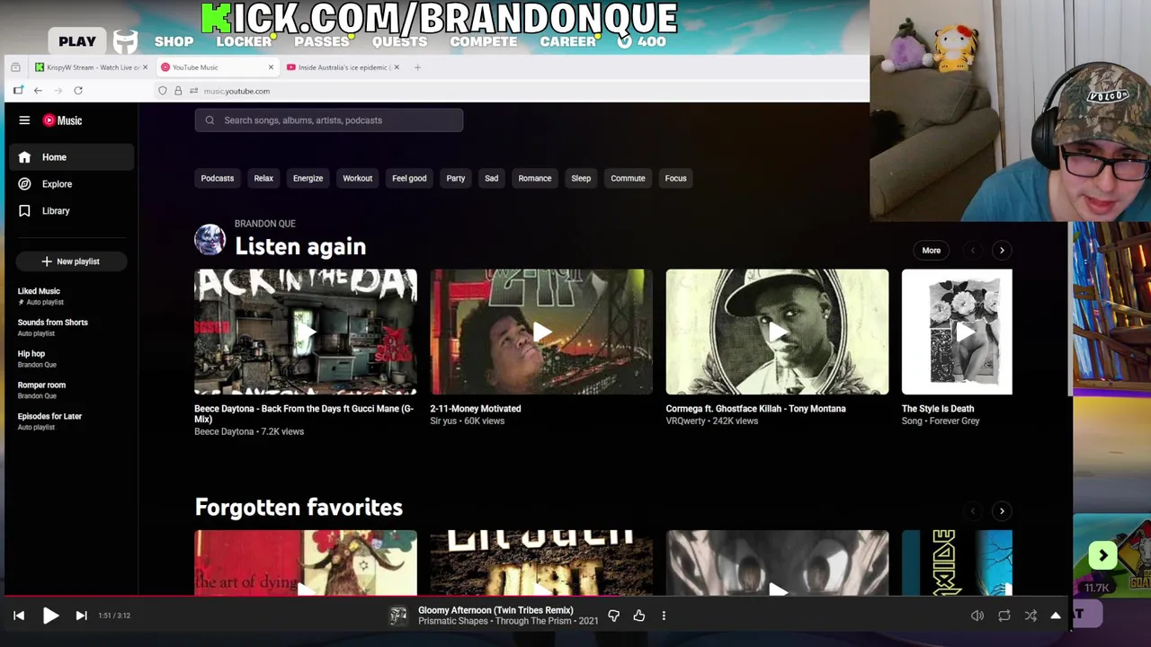1151x647 pixels.
Task: Select the Workout mood chip
Action: (x=357, y=178)
